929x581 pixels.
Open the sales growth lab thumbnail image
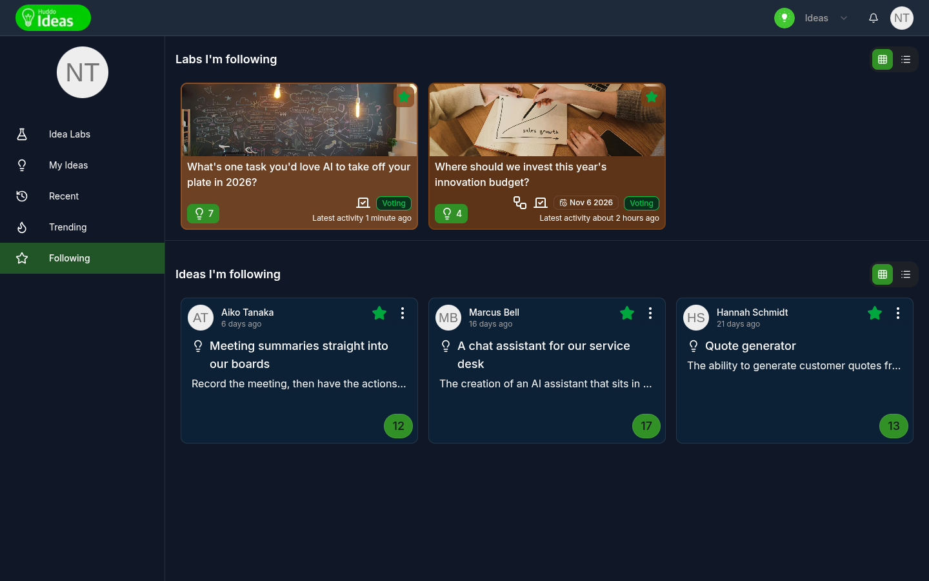(547, 120)
